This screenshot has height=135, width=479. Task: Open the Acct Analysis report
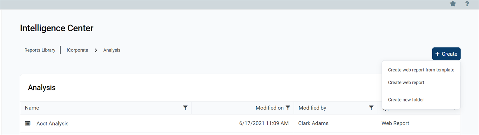pos(52,124)
